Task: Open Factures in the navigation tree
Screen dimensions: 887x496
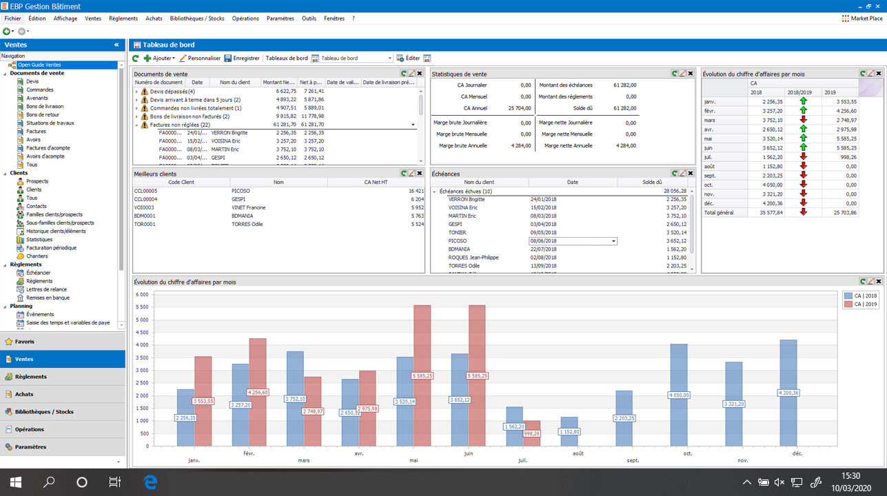Action: pyautogui.click(x=36, y=131)
